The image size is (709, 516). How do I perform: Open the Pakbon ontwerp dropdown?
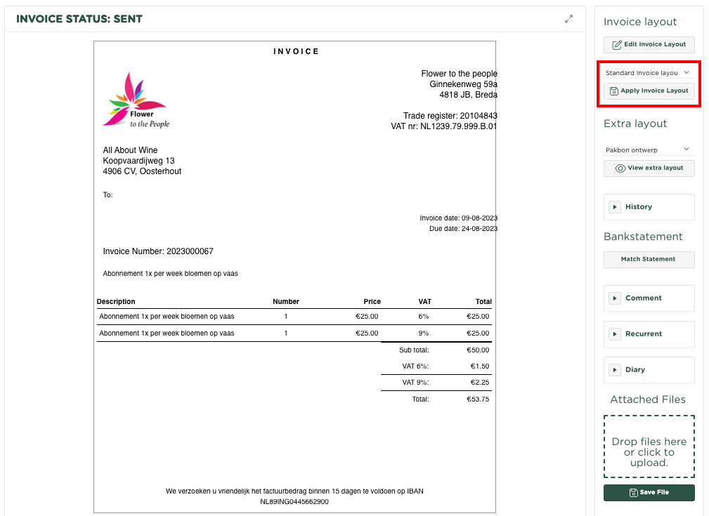pyautogui.click(x=647, y=150)
